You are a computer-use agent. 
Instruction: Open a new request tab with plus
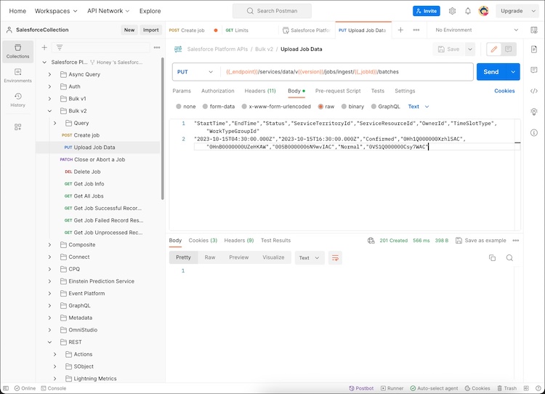tap(400, 30)
